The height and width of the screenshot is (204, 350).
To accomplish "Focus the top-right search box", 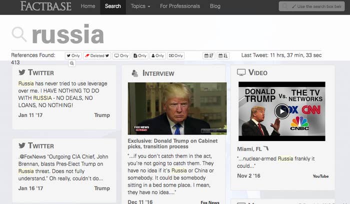I will click(311, 6).
